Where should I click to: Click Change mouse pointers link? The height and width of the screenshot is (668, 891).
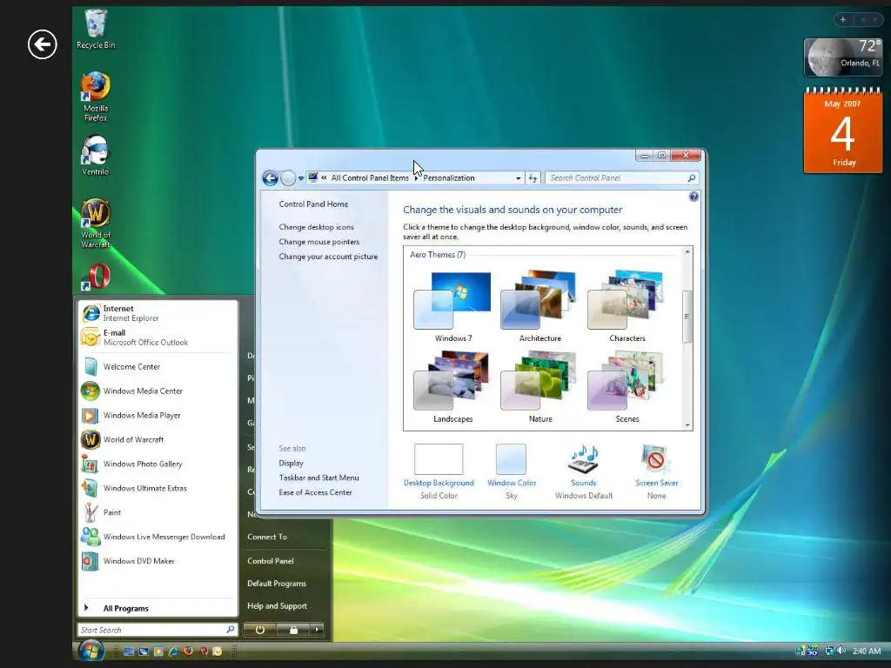point(319,242)
